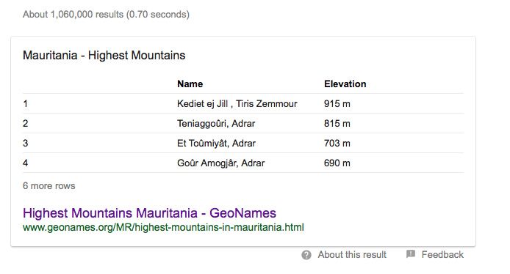Open Highest Mountains Mauritania - GeoNames result

click(x=149, y=213)
